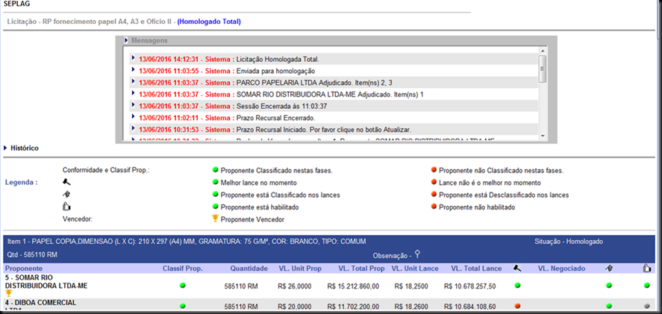
Task: Expand arrow of 'Prazo Recursal Iniciado' message
Action: (x=133, y=128)
